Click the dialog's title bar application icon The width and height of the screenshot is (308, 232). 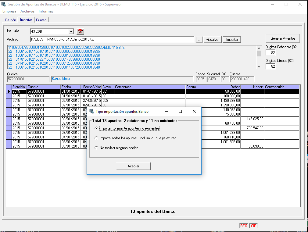pyautogui.click(x=91, y=112)
